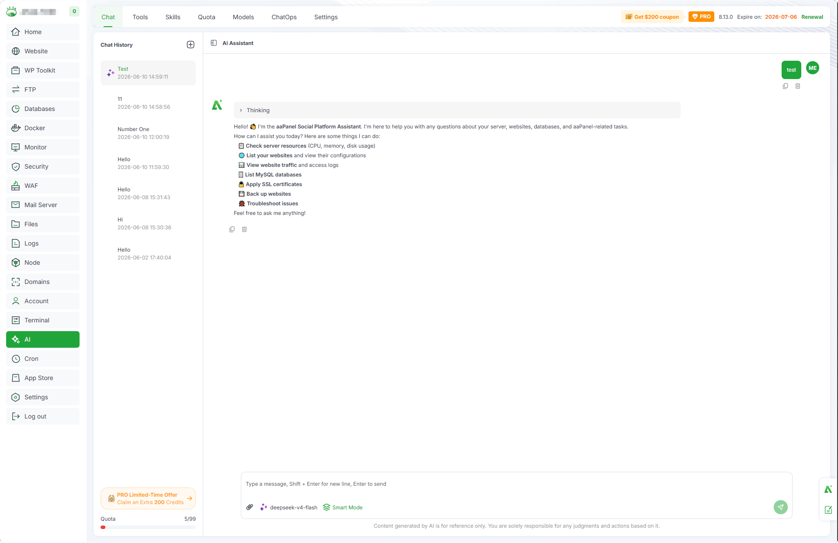Screen dimensions: 838x543
Task: Click Get $200 coupon button
Action: 652,17
